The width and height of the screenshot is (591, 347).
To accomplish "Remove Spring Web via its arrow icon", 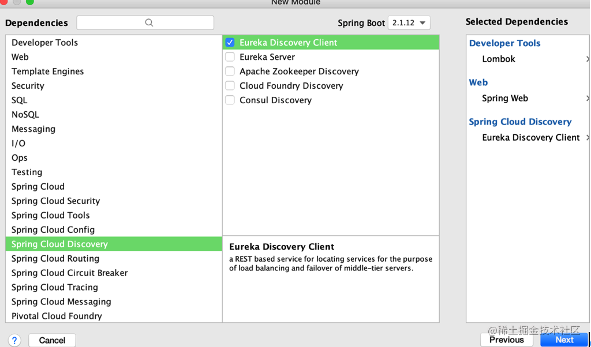I will click(x=588, y=98).
